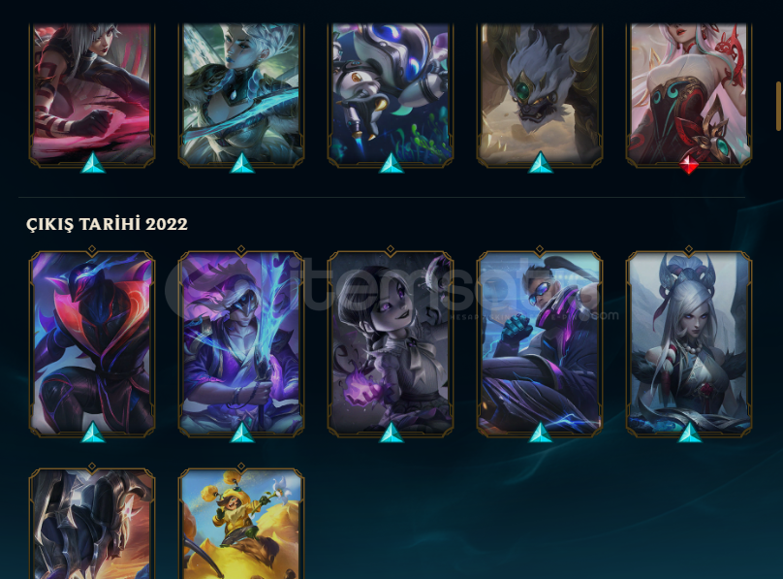Viewport: 783px width, 579px height.
Task: Click teal gem under the astronaut robot skin
Action: [x=391, y=163]
